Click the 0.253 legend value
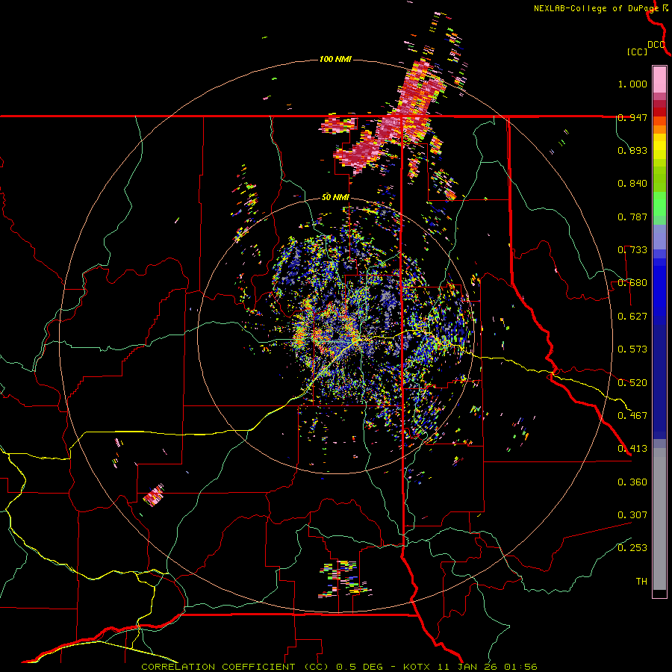 click(x=632, y=548)
